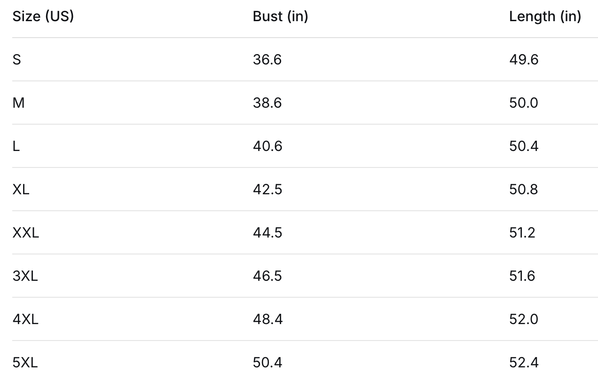Select the M size row label
Image resolution: width=598 pixels, height=381 pixels.
18,103
